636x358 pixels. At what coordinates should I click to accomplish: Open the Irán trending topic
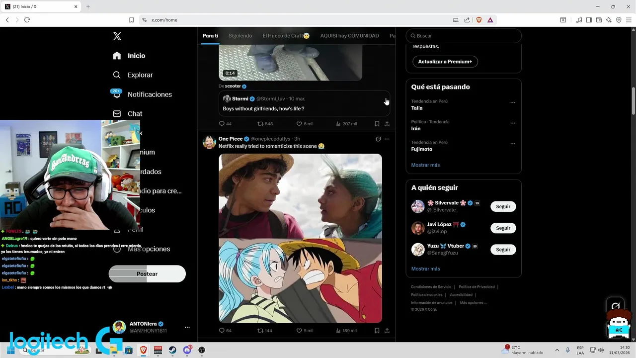[x=416, y=128]
